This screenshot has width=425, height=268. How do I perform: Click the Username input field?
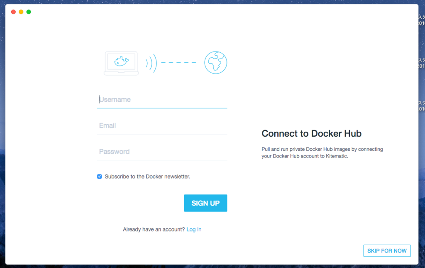click(162, 100)
